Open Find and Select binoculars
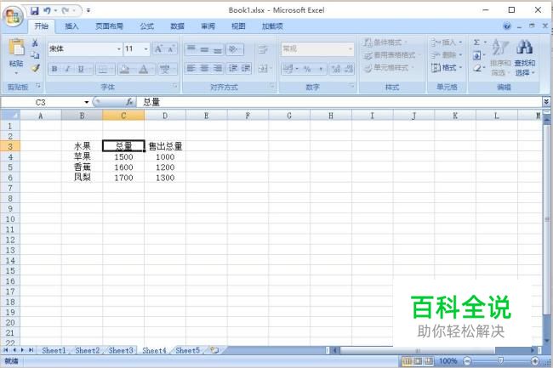The width and height of the screenshot is (553, 368). coord(525,56)
